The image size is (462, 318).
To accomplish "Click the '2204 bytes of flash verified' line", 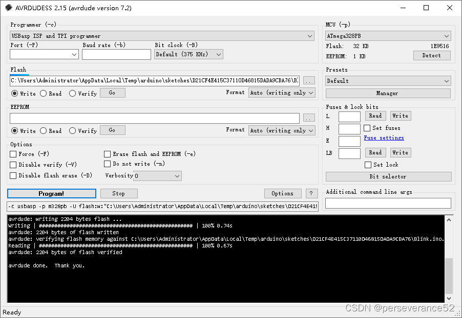I will 65,253.
